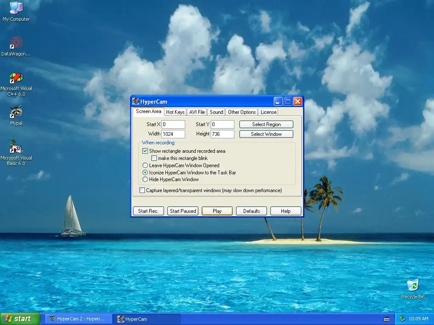Viewport: 434px width, 325px height.
Task: Click the Select Region button
Action: (x=266, y=124)
